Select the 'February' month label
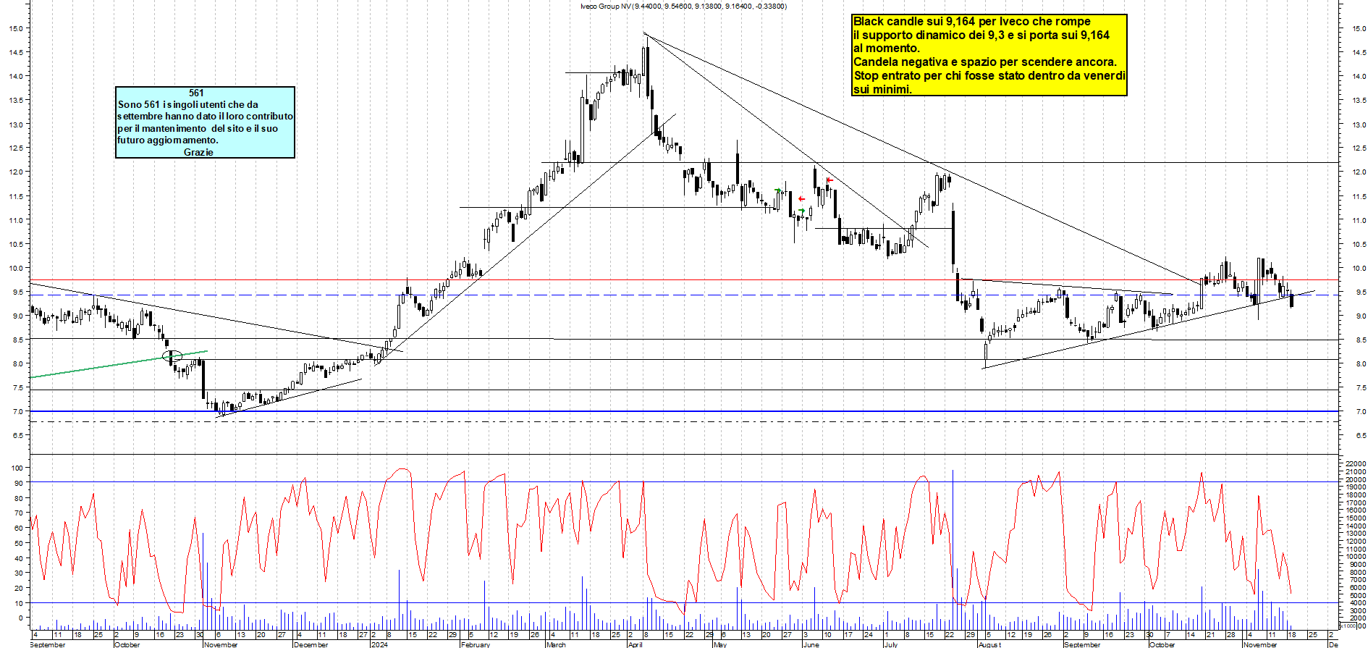This screenshot has height=648, width=1368. (476, 644)
